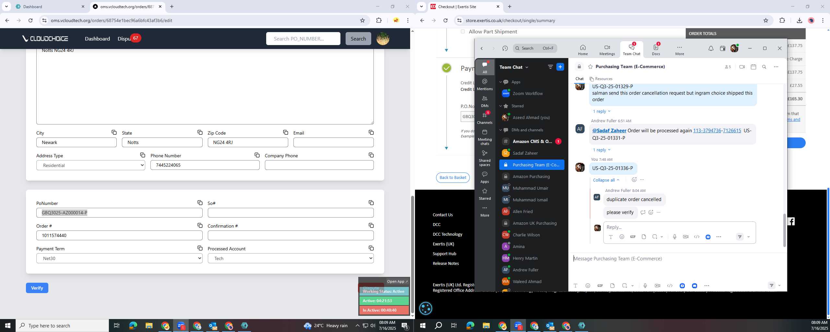Filter Team Chat list icon
Image resolution: width=830 pixels, height=332 pixels.
click(x=550, y=67)
